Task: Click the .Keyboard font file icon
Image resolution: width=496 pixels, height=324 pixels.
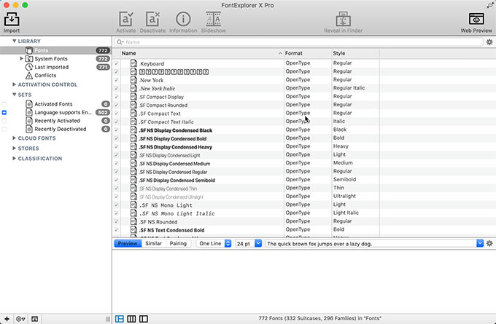Action: 133,63
